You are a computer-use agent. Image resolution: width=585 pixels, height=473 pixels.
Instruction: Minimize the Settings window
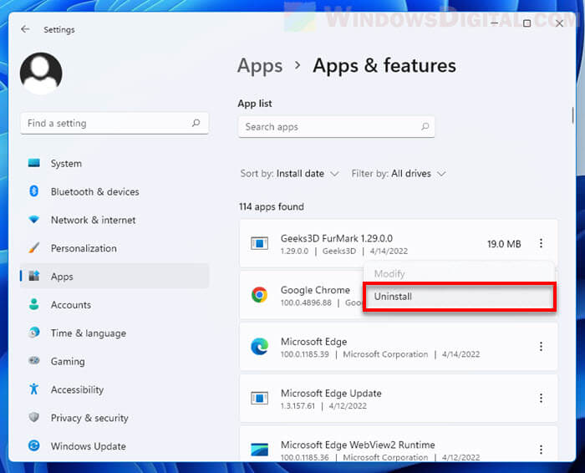495,23
